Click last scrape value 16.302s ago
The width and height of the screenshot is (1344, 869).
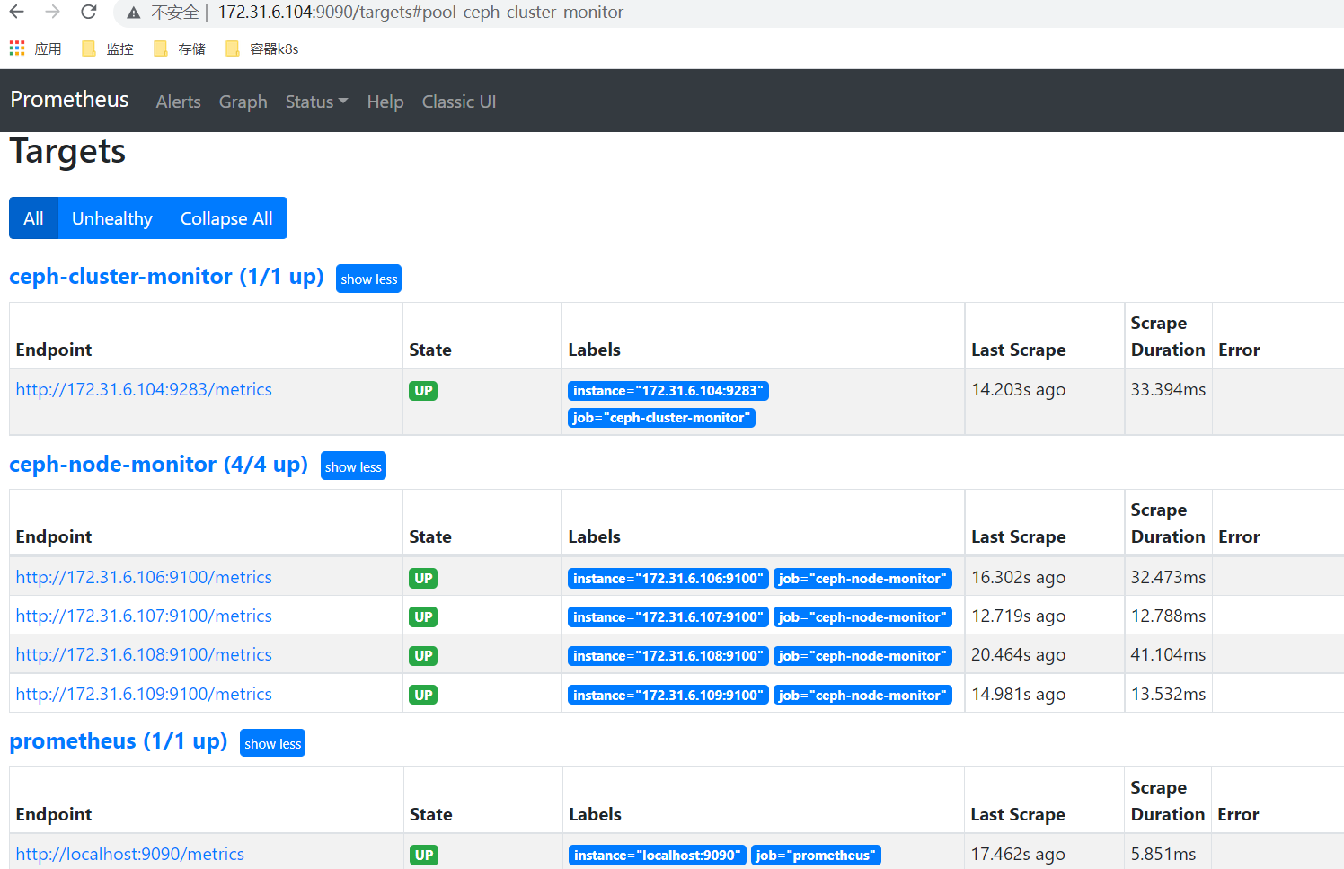(x=1019, y=577)
